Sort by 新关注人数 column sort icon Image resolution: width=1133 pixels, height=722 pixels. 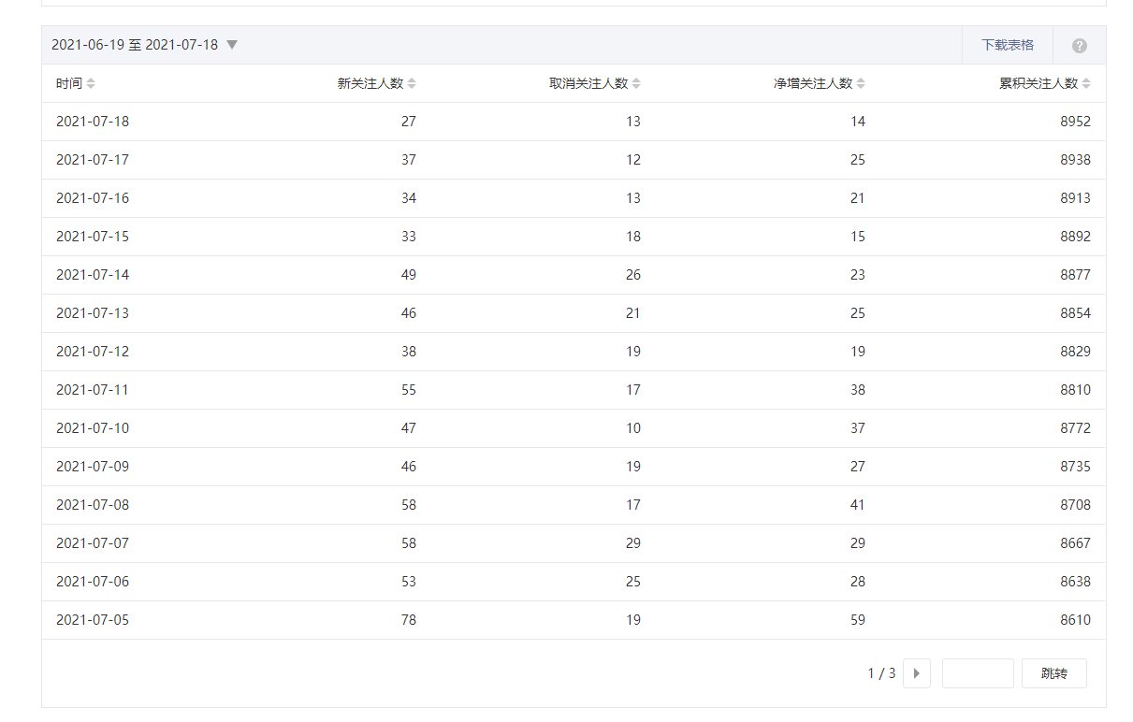412,83
